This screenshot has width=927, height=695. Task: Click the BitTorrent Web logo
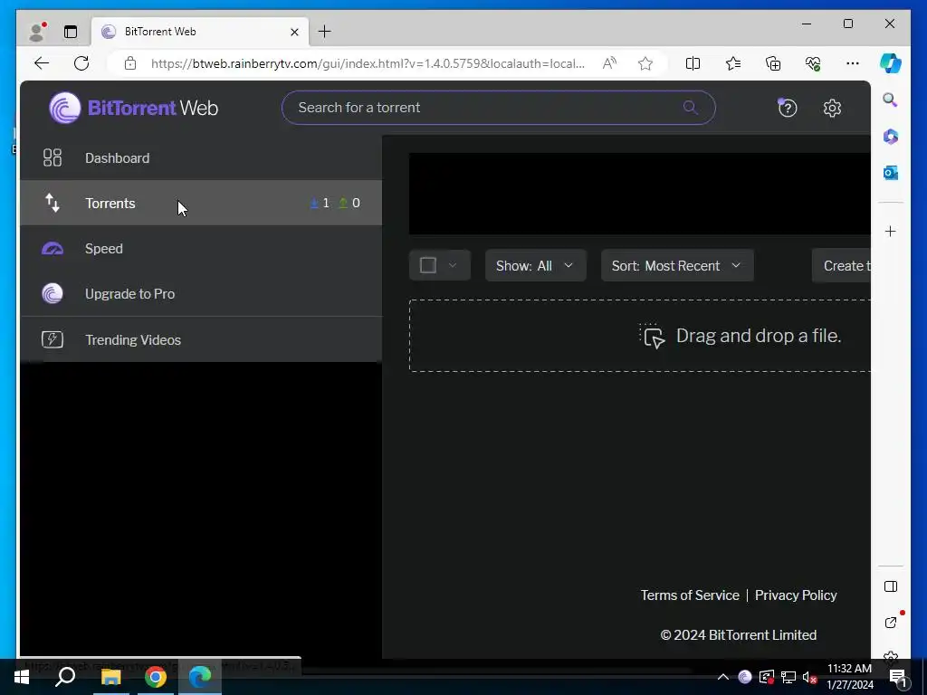[134, 108]
